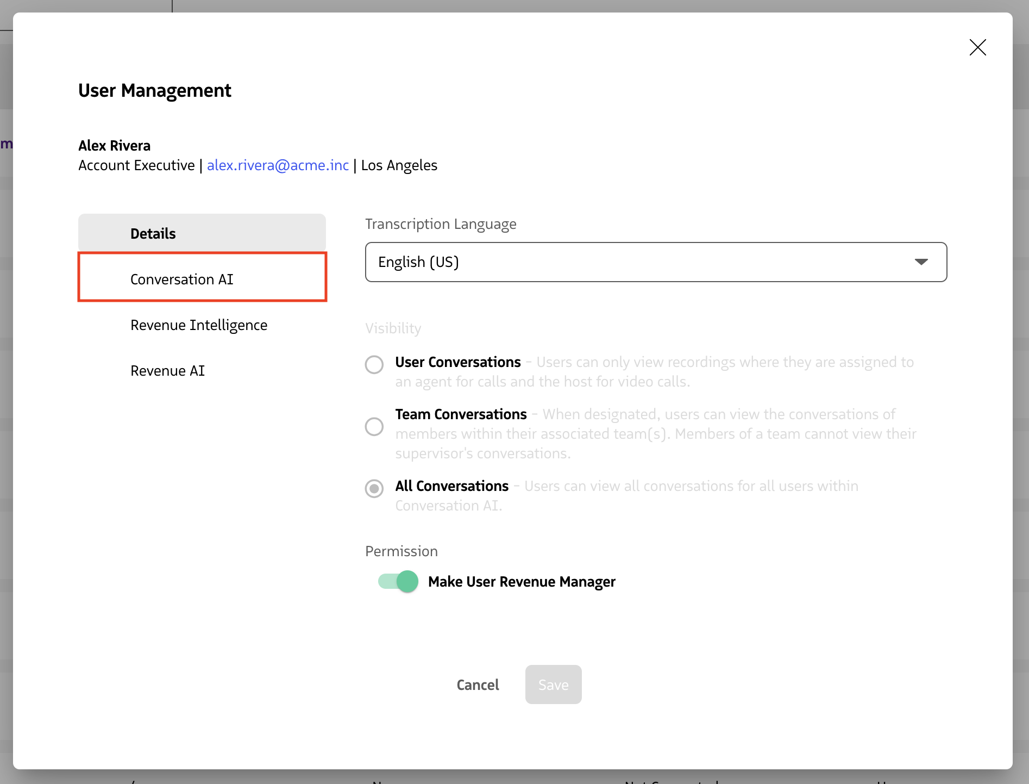Select User Conversations visibility
The width and height of the screenshot is (1029, 784).
point(374,365)
